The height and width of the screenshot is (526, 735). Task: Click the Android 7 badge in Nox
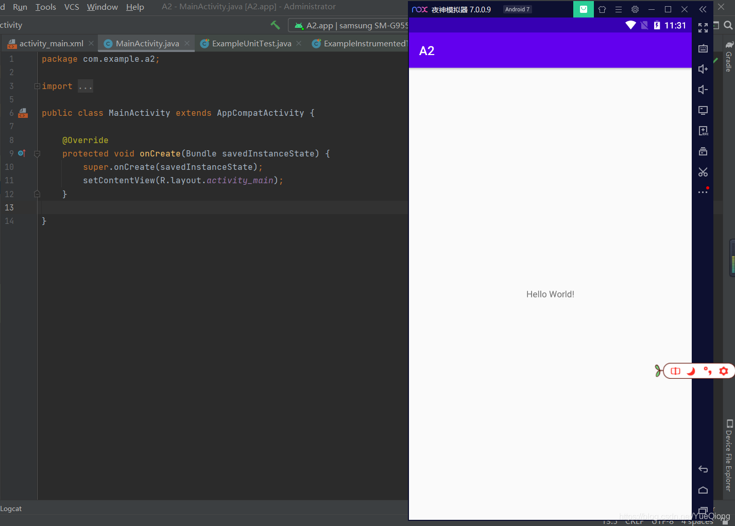coord(517,9)
